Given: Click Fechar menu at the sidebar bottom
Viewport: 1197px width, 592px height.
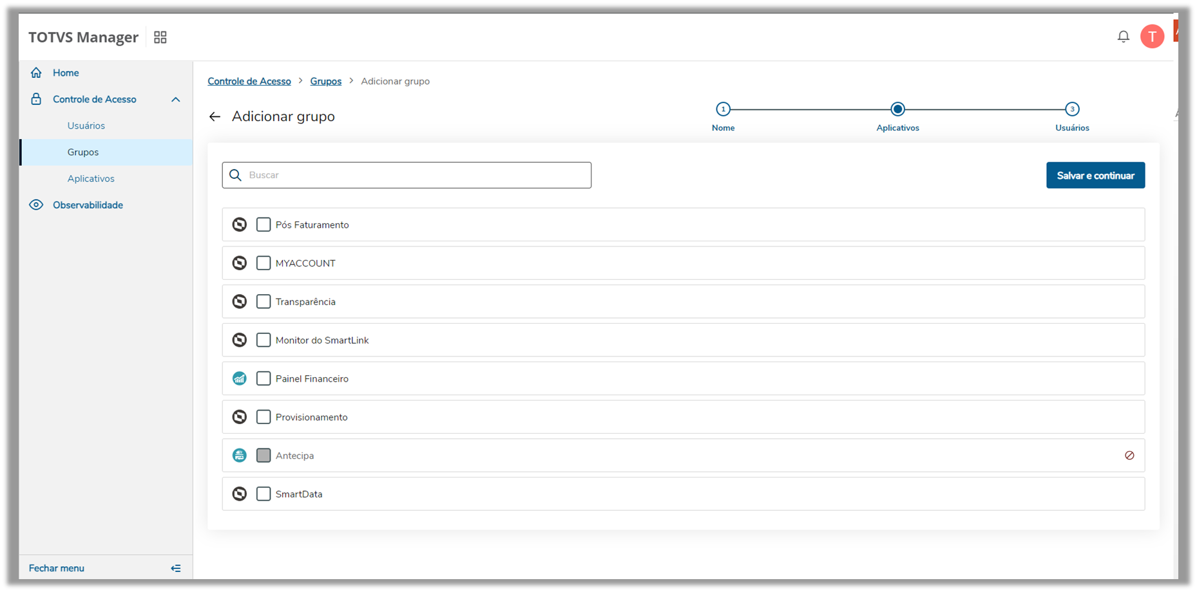Looking at the screenshot, I should point(57,568).
